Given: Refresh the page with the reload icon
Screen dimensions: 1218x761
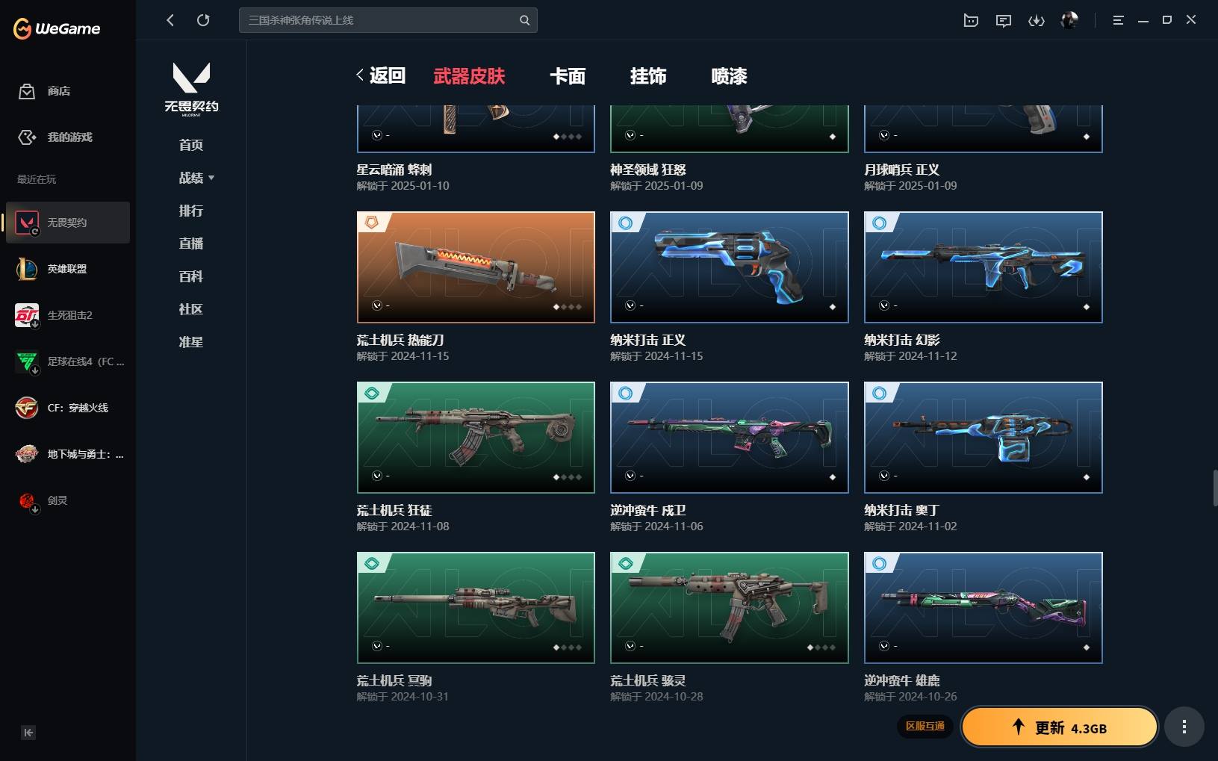Looking at the screenshot, I should tap(203, 20).
